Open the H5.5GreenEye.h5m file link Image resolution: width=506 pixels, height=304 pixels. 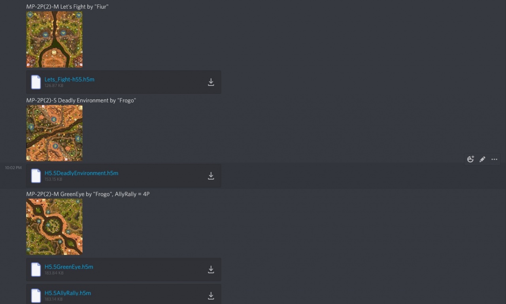coord(69,267)
